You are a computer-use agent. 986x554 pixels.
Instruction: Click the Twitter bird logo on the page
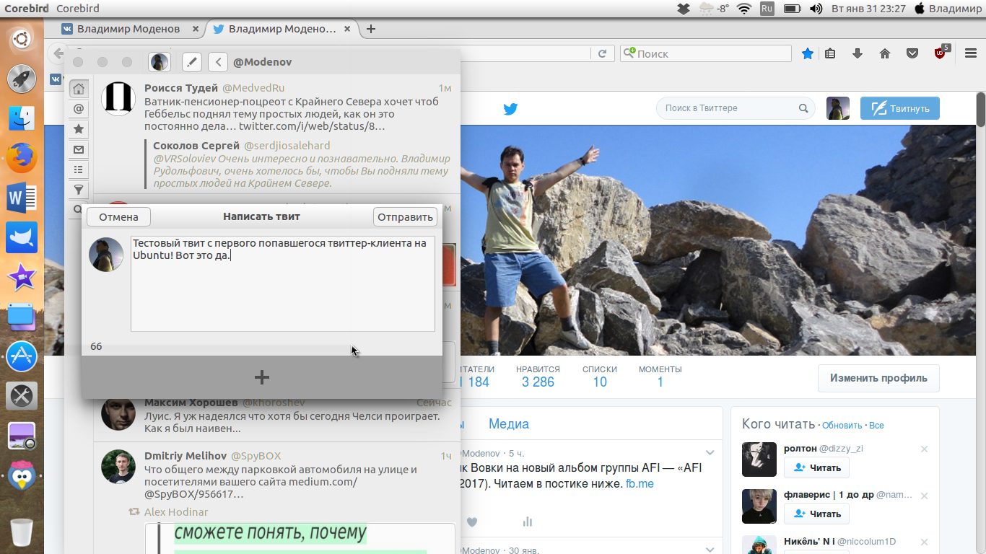click(x=510, y=109)
